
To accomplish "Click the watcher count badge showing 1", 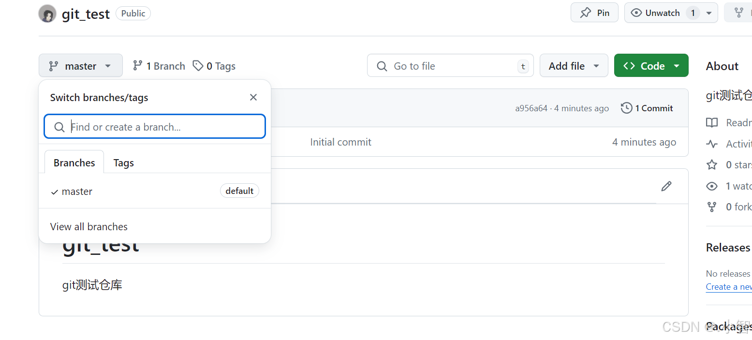I will click(x=693, y=13).
